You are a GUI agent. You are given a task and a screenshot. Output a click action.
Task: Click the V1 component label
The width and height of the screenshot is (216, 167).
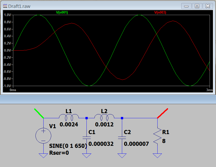[x=53, y=126]
